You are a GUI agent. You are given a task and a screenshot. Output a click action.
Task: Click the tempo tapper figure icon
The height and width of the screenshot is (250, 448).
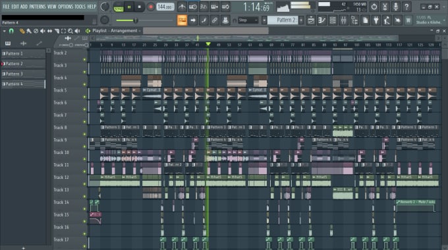tap(387, 20)
